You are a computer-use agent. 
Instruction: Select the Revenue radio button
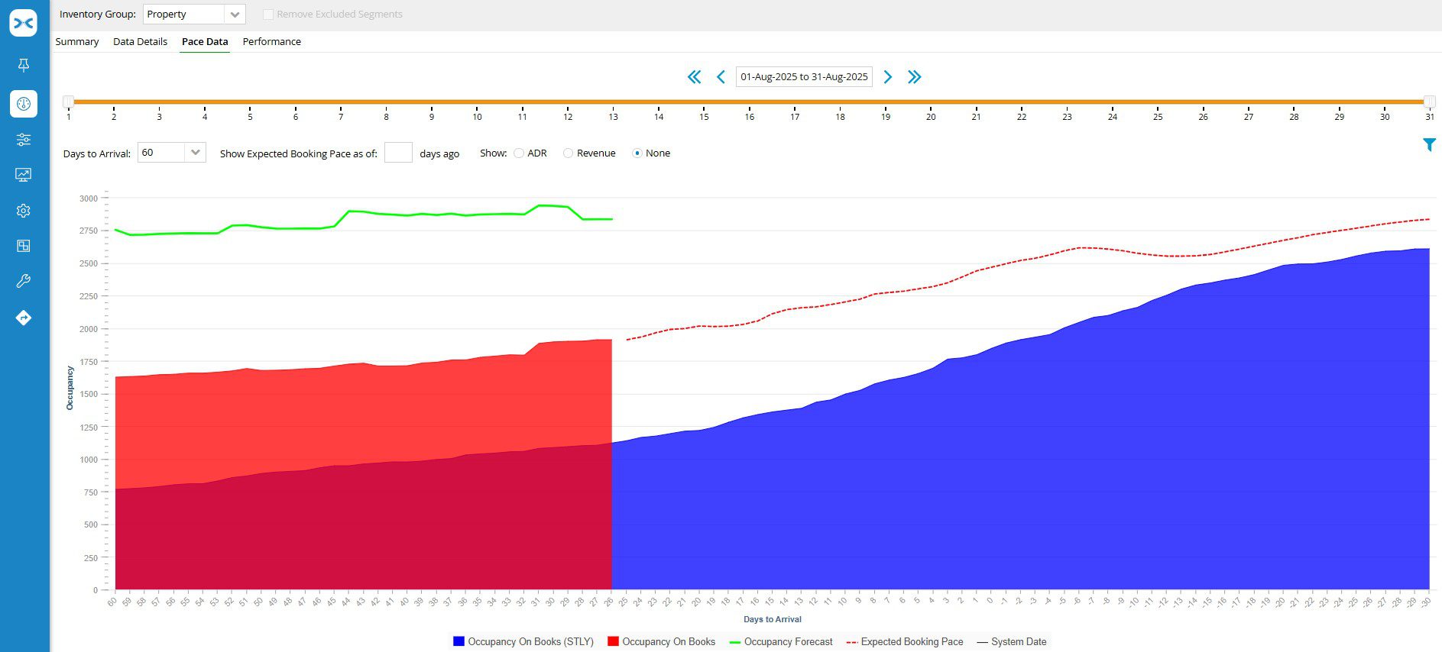pos(568,153)
